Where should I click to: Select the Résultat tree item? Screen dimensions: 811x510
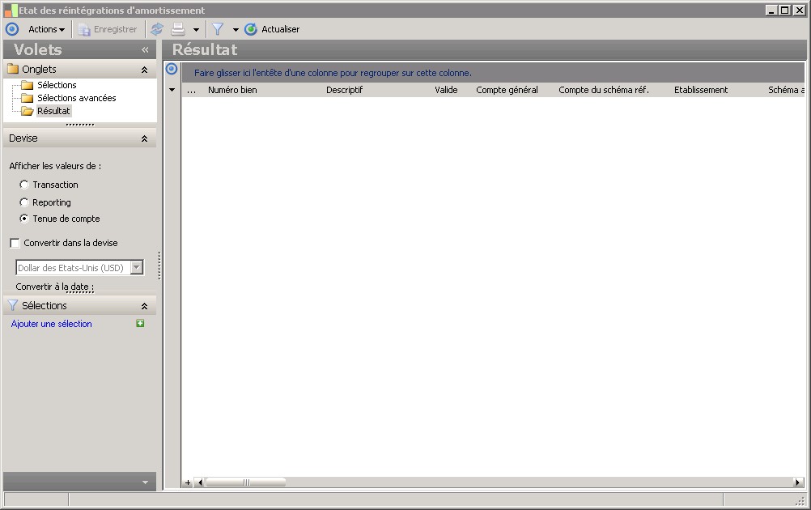point(53,111)
